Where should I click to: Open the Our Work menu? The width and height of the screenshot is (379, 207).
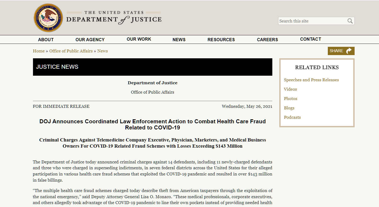tap(139, 39)
